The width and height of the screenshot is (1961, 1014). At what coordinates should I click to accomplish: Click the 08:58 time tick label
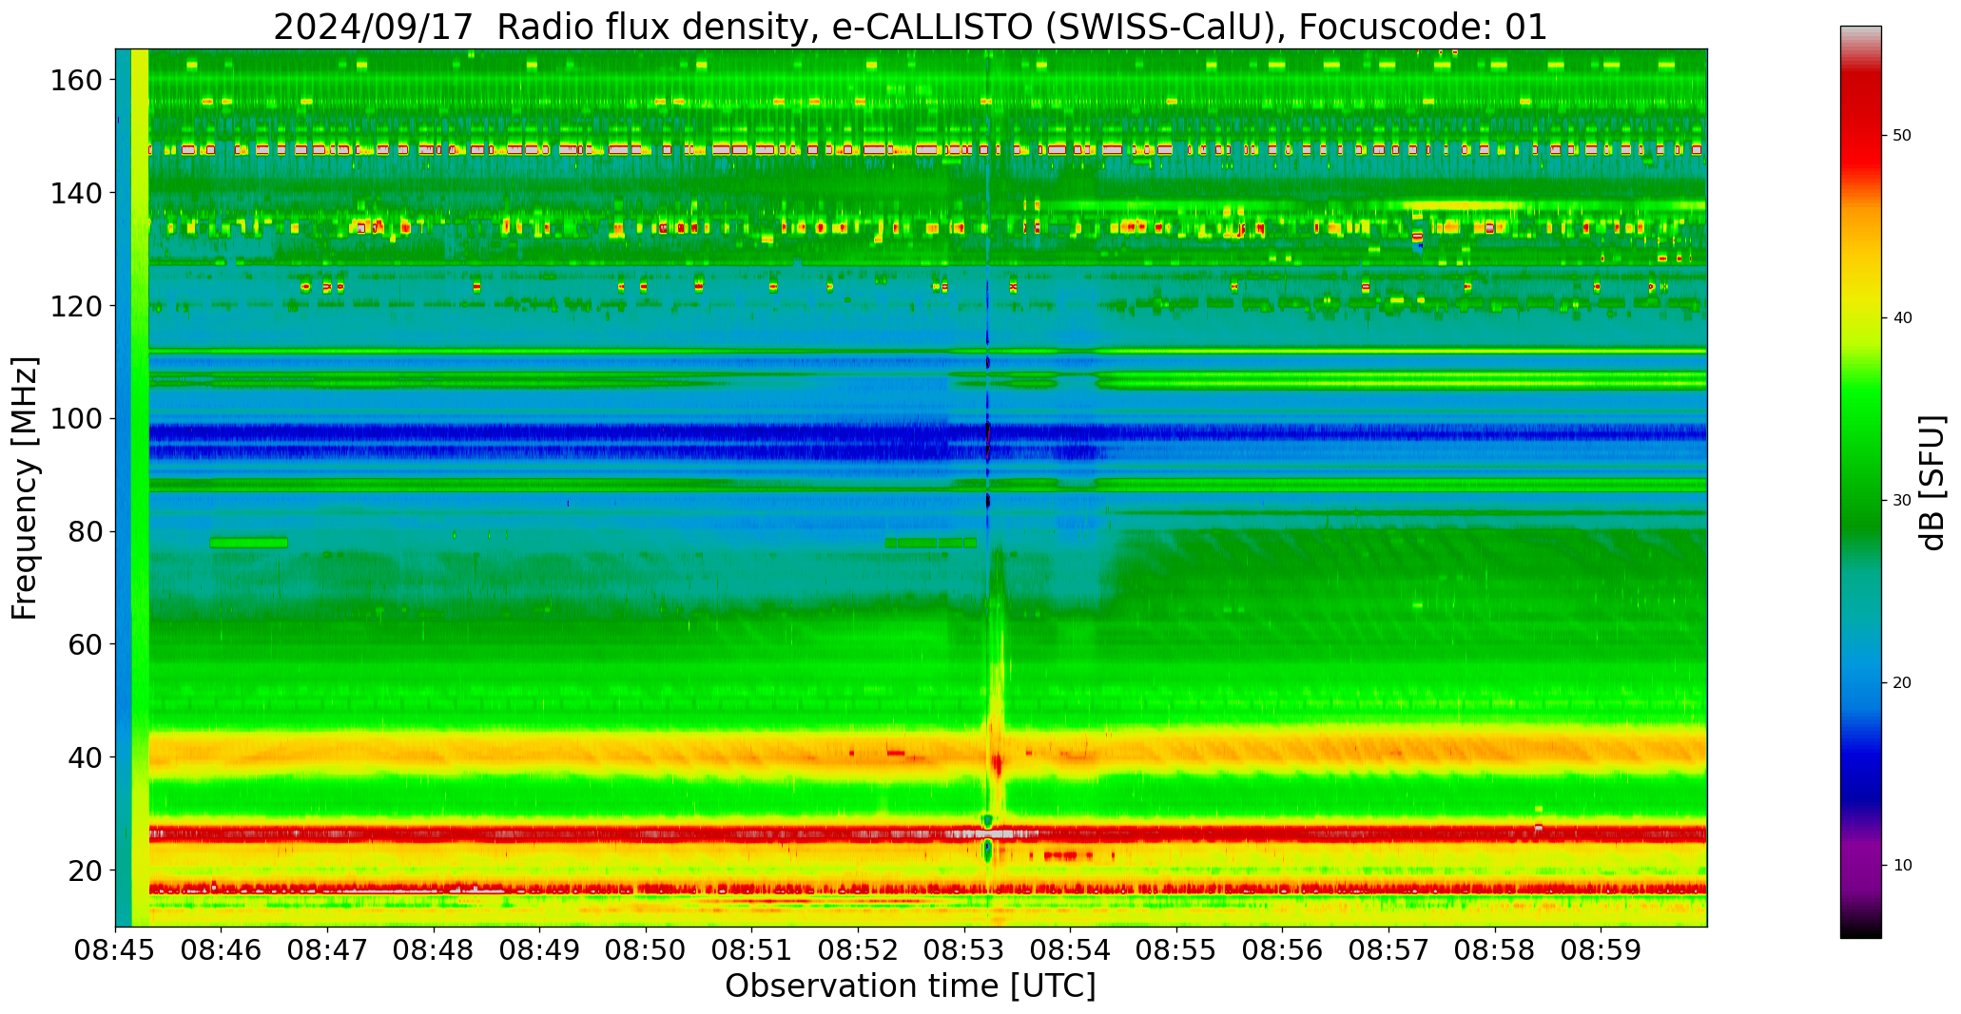tap(1494, 951)
